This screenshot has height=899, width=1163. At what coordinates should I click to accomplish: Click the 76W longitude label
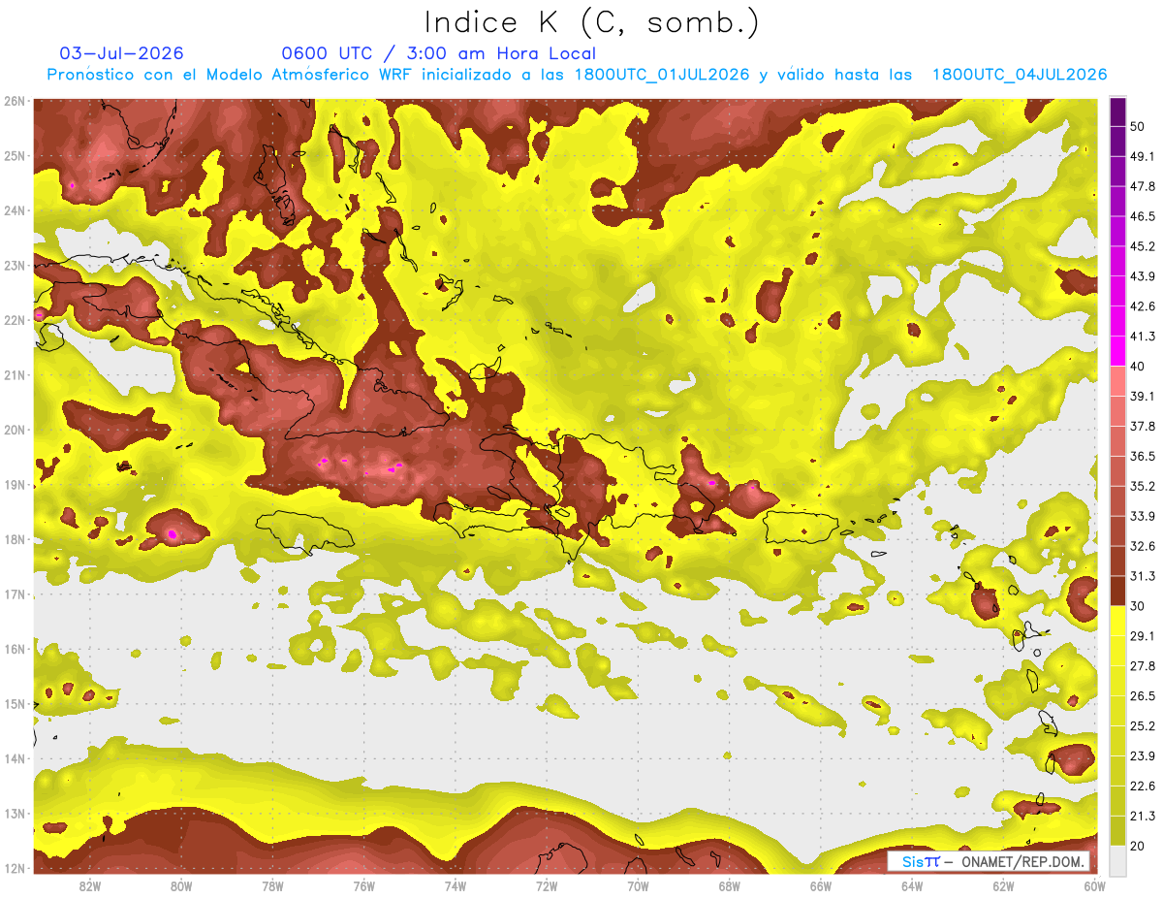click(363, 885)
